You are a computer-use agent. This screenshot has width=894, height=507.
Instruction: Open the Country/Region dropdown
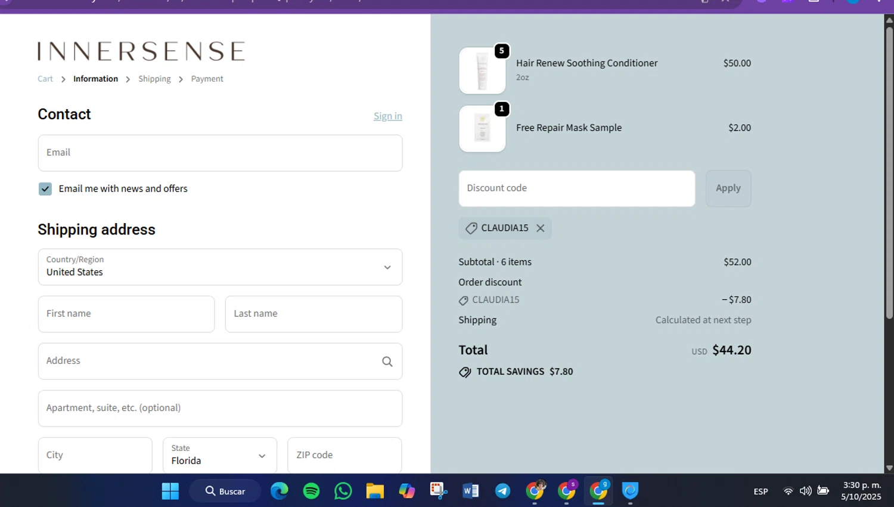click(220, 267)
